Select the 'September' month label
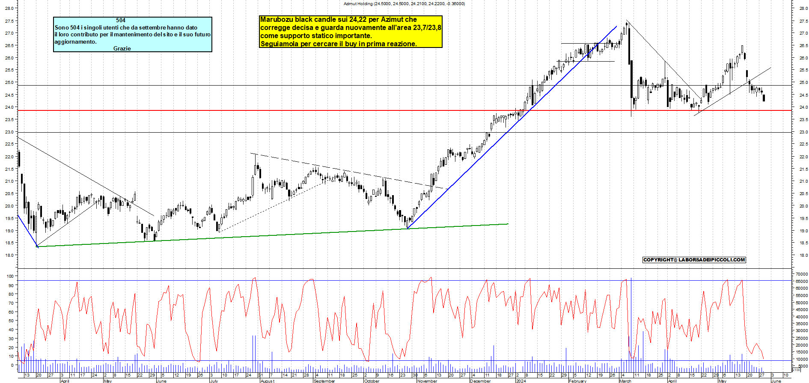 (x=324, y=381)
